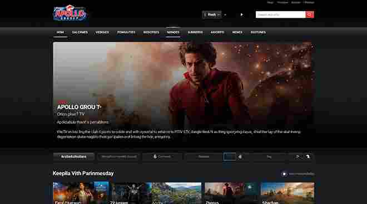Click the 'Keepila Vith Parinmesday' section heading

tap(83, 174)
